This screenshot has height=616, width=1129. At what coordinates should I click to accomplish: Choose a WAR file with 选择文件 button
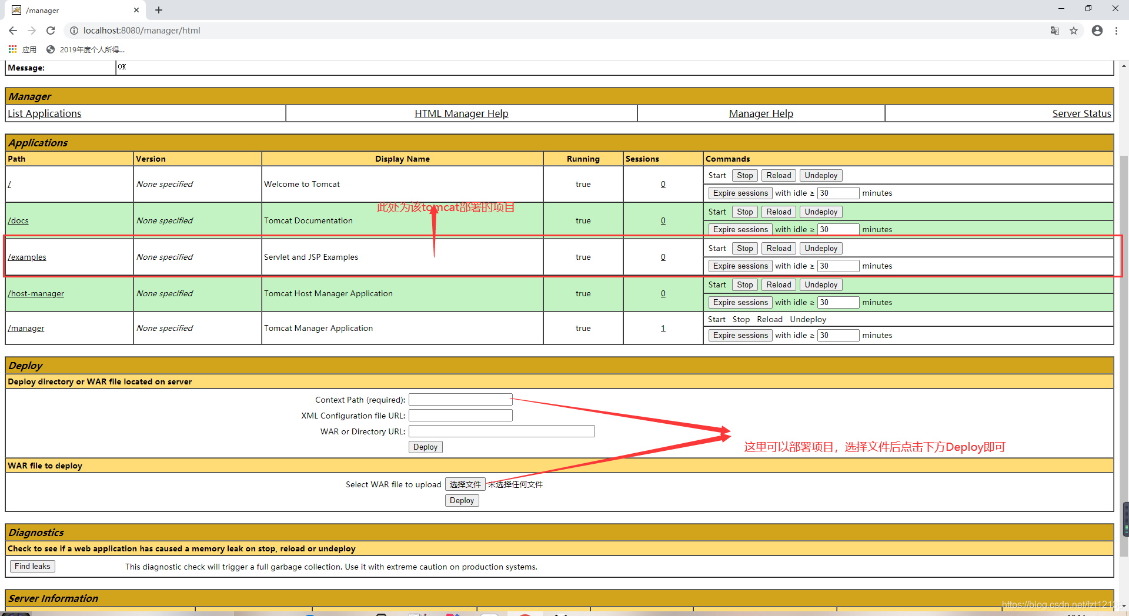click(x=465, y=484)
